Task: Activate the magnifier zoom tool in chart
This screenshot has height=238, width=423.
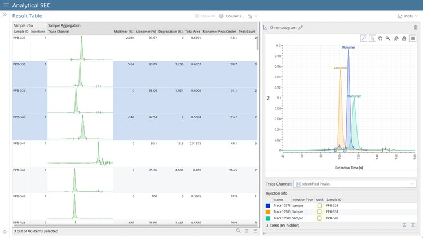Action: pos(388,38)
